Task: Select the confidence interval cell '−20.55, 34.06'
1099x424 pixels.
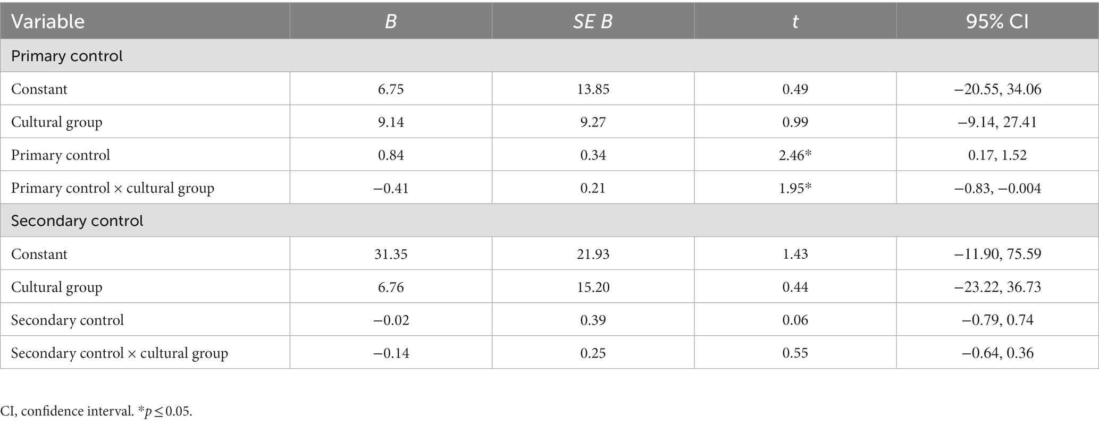Action: (997, 89)
